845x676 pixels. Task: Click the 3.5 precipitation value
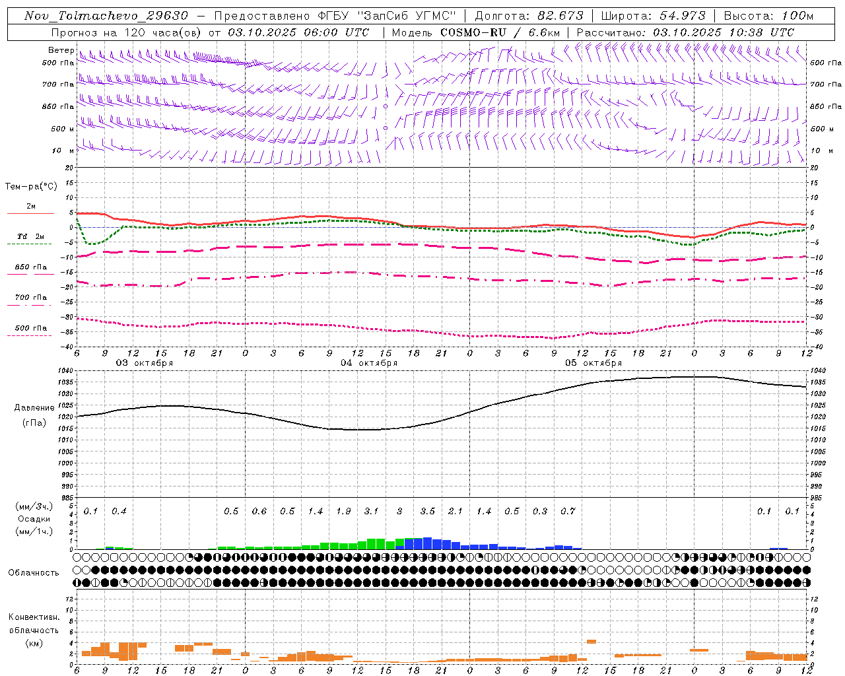pos(428,512)
